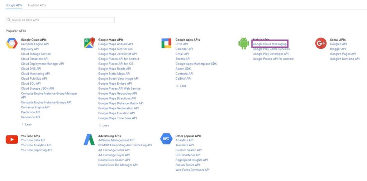367x181 pixels.
Task: Collapse the Google Maps APIs list
Action: (x=104, y=125)
